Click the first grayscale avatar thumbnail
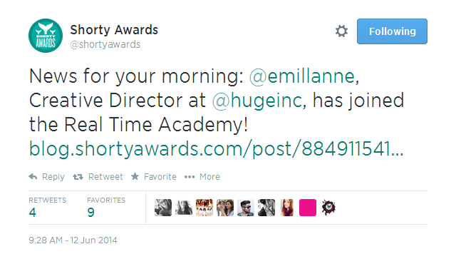The width and height of the screenshot is (456, 269). pyautogui.click(x=163, y=208)
